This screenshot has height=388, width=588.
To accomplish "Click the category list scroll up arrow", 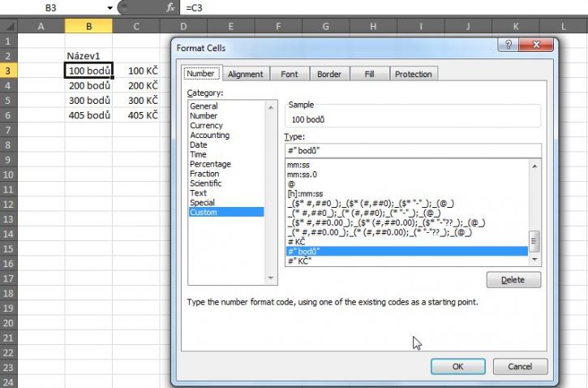I will [271, 108].
